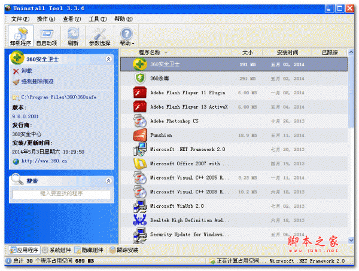The width and height of the screenshot is (359, 271).
Task: Click the Uninstall Tool title bar app icon
Action: click(8, 8)
